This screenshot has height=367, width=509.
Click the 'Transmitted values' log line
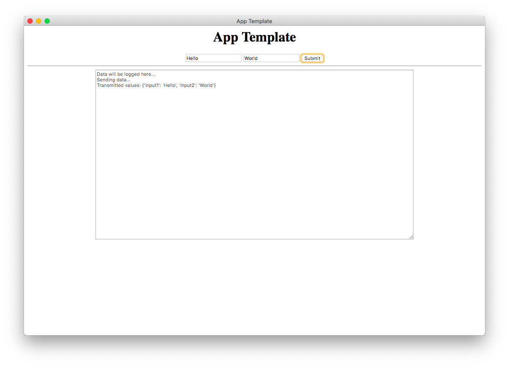[x=156, y=85]
